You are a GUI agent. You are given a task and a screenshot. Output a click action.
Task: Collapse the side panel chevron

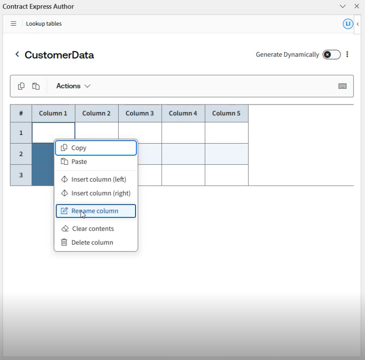pyautogui.click(x=358, y=24)
